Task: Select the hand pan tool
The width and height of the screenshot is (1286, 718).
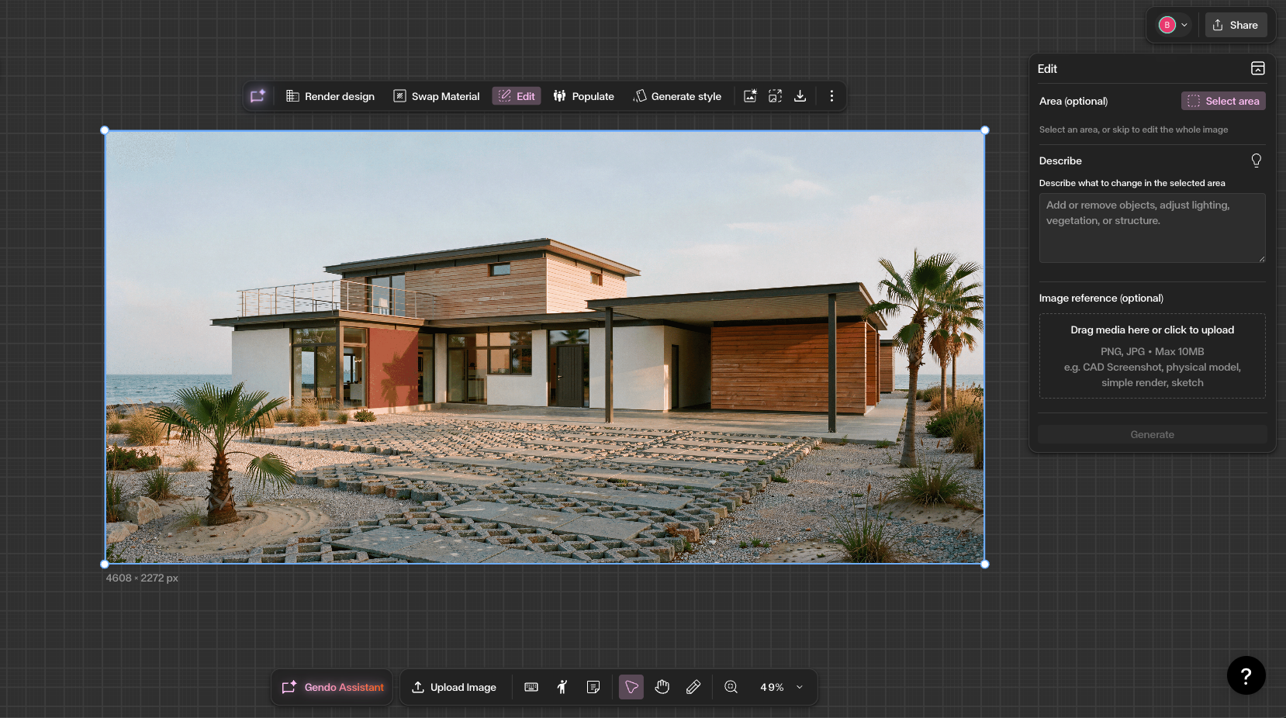Action: coord(662,687)
